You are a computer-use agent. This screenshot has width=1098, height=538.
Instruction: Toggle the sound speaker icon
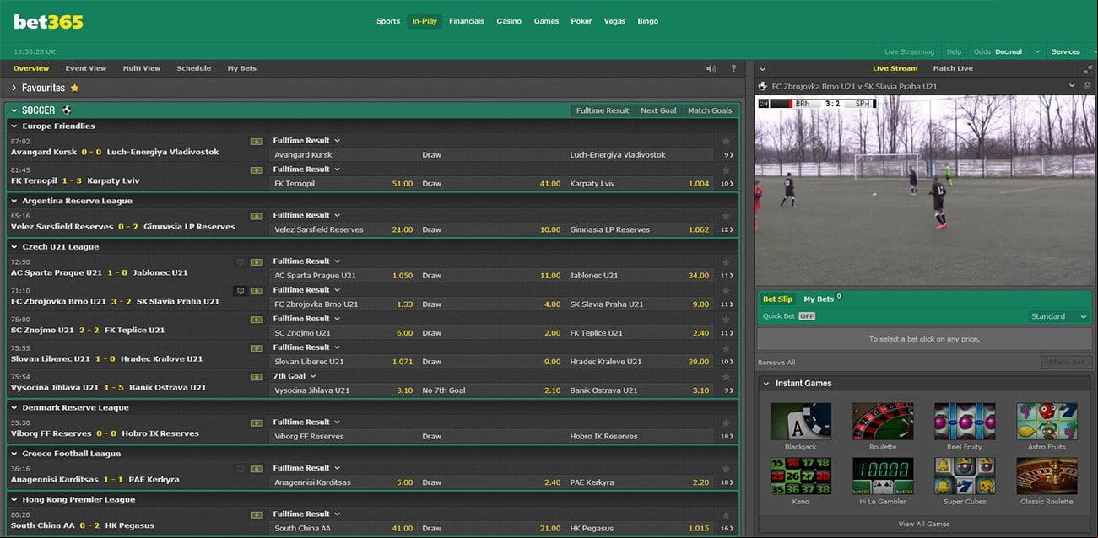(711, 68)
